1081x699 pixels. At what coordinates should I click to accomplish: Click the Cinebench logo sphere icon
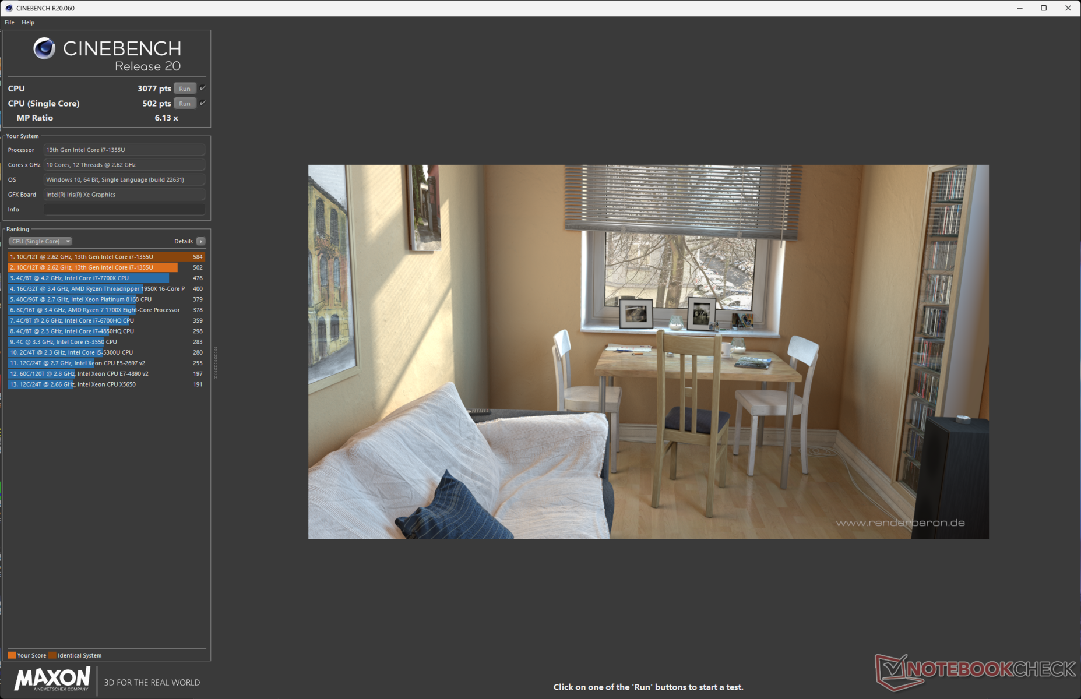[x=44, y=48]
